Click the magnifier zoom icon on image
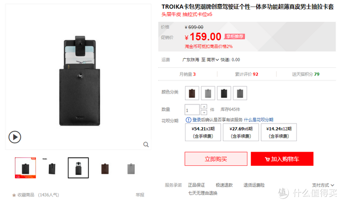342x204 pixels. pyautogui.click(x=146, y=145)
